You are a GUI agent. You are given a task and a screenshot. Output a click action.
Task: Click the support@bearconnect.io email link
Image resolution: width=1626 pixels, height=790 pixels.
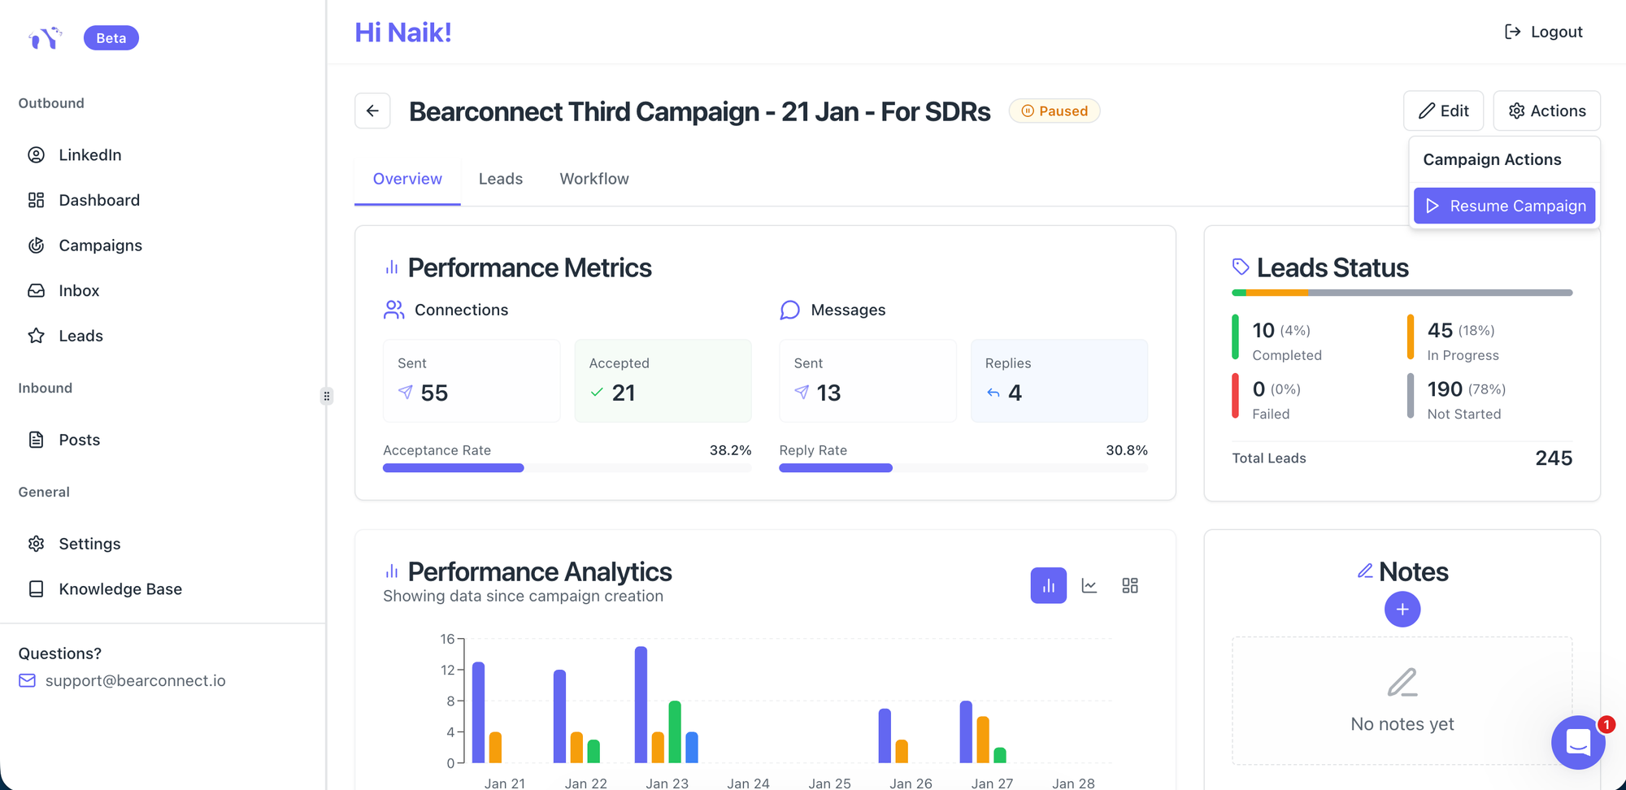(135, 681)
